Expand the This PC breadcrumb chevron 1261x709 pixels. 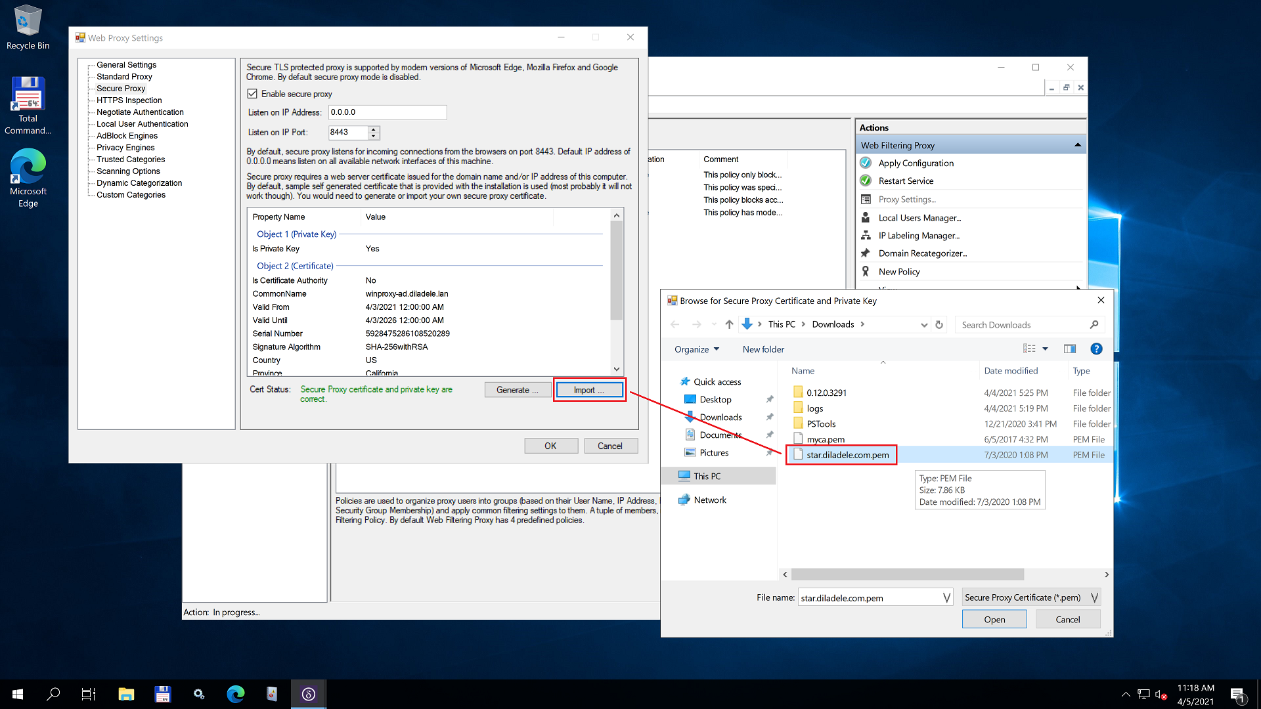[x=803, y=324]
